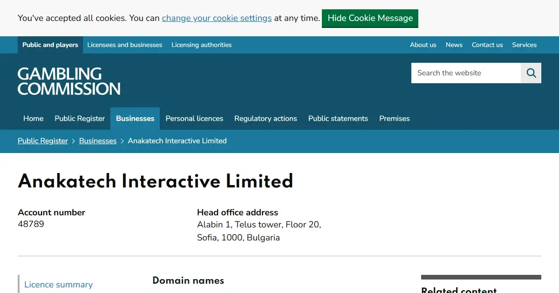Open the Services link

[524, 45]
